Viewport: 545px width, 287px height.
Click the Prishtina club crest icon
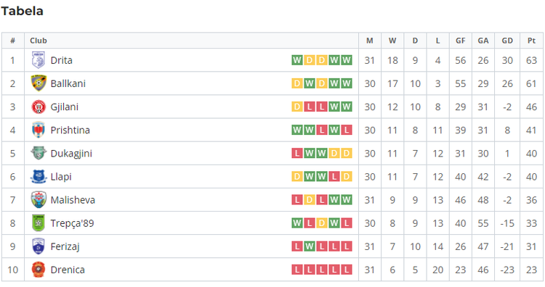click(39, 130)
